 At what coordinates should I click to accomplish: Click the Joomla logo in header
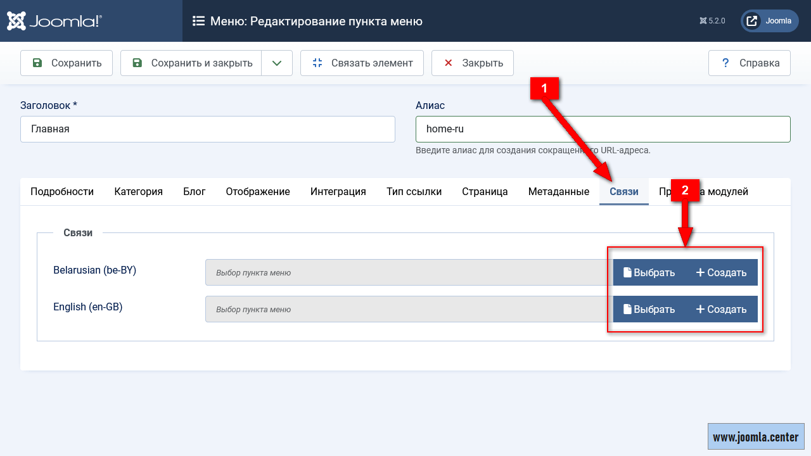(x=54, y=21)
